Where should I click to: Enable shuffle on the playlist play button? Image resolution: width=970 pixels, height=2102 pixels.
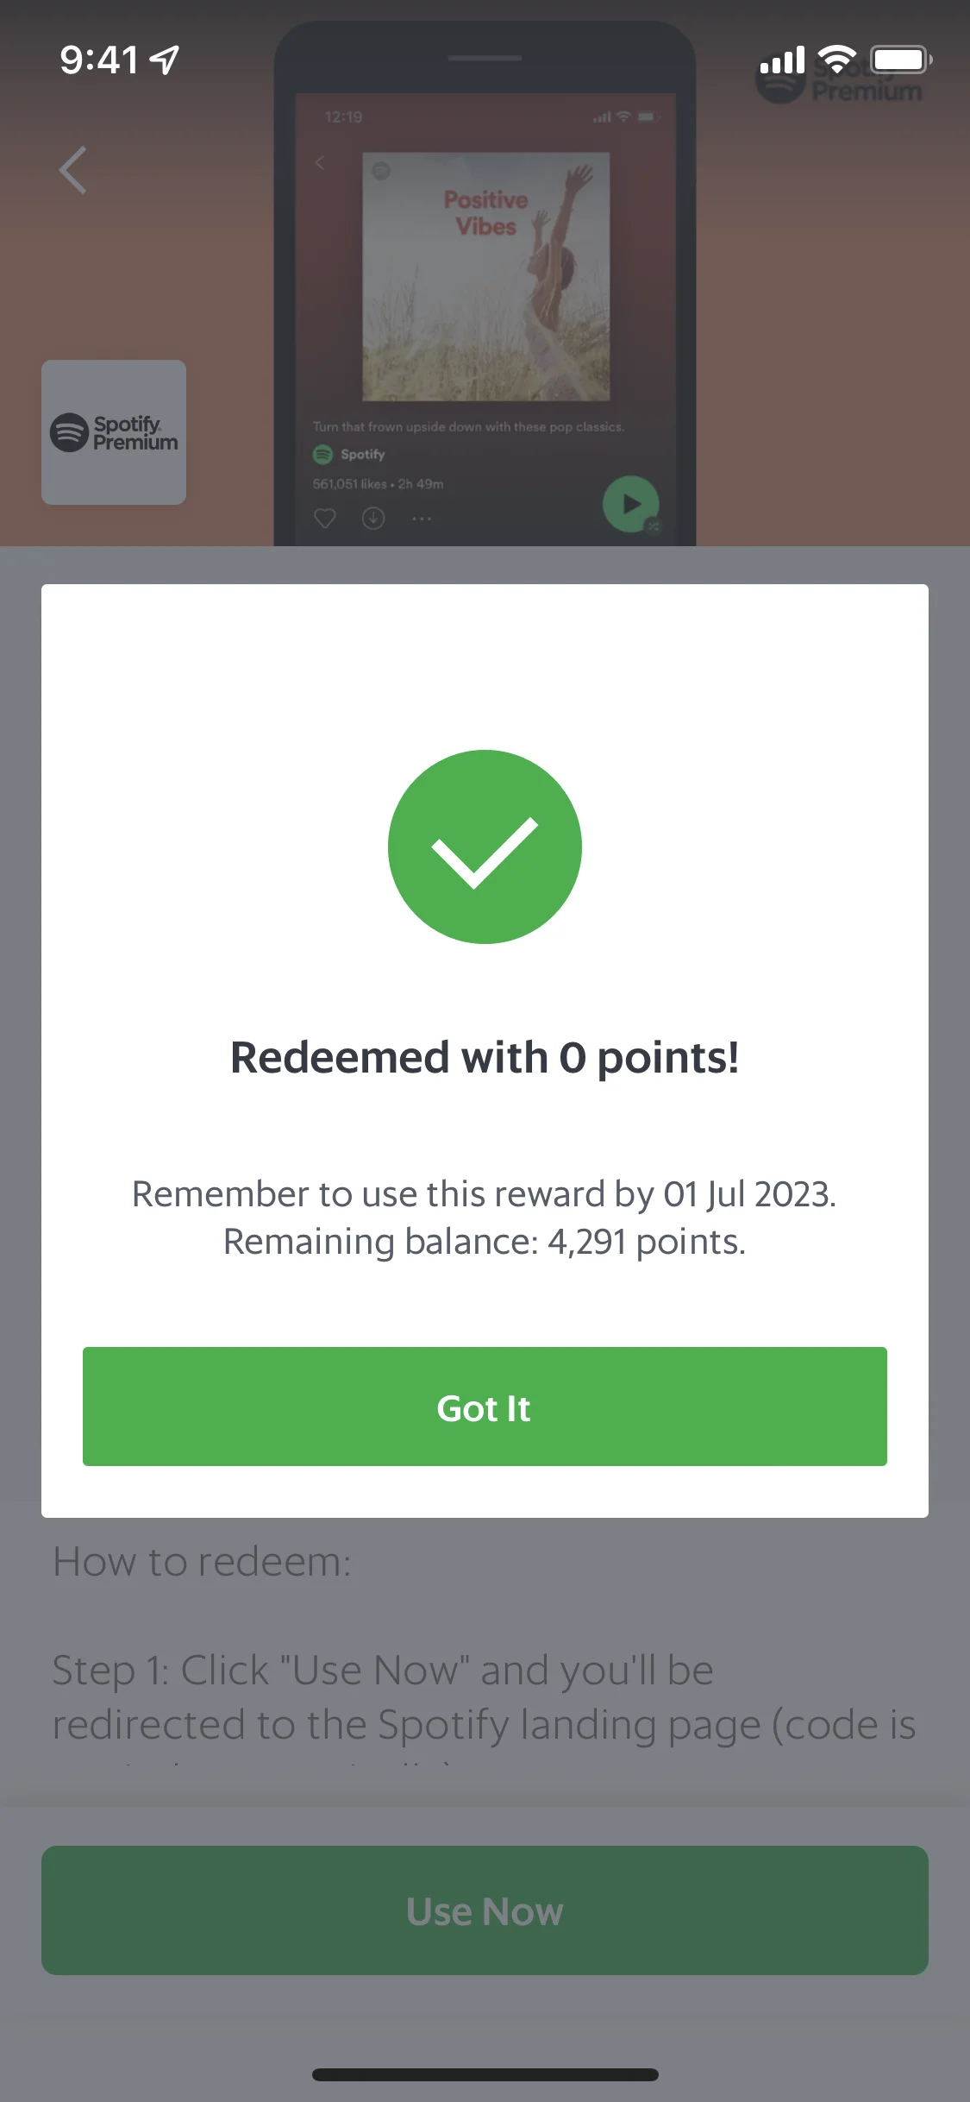(653, 527)
